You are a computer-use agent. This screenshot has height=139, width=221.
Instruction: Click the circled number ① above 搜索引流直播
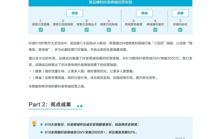click(x=41, y=21)
